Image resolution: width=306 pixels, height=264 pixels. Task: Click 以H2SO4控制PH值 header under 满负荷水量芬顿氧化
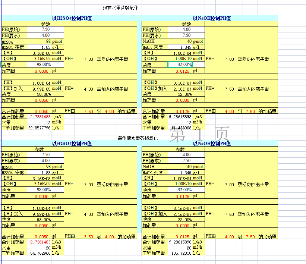(72, 144)
